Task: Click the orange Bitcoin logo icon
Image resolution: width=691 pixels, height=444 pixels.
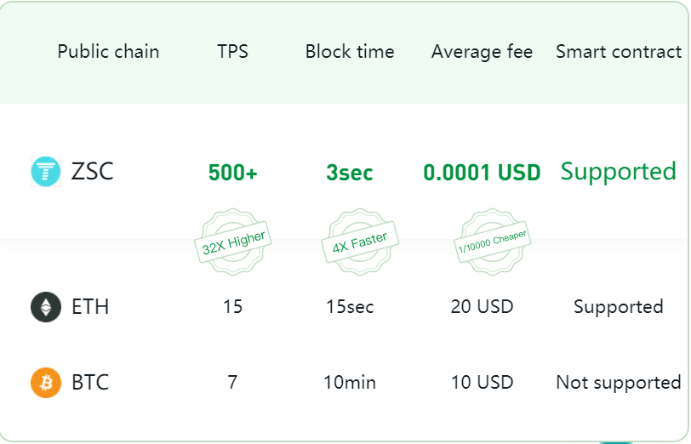Action: pos(46,383)
